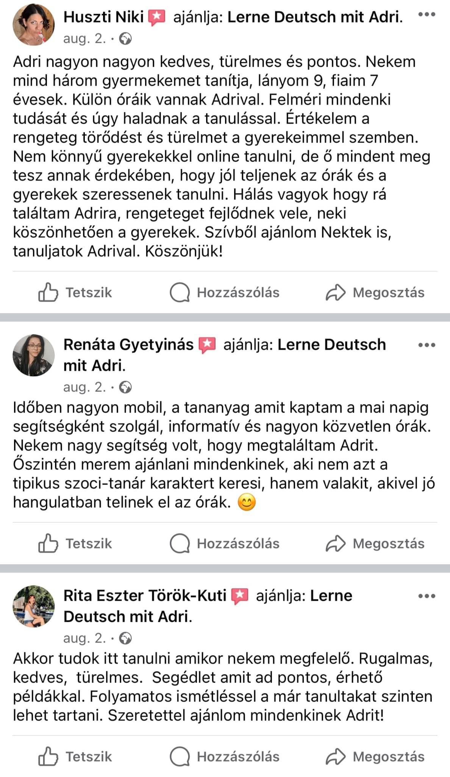Comment on Huszti Niki's recommendation
The width and height of the screenshot is (450, 777).
(224, 293)
